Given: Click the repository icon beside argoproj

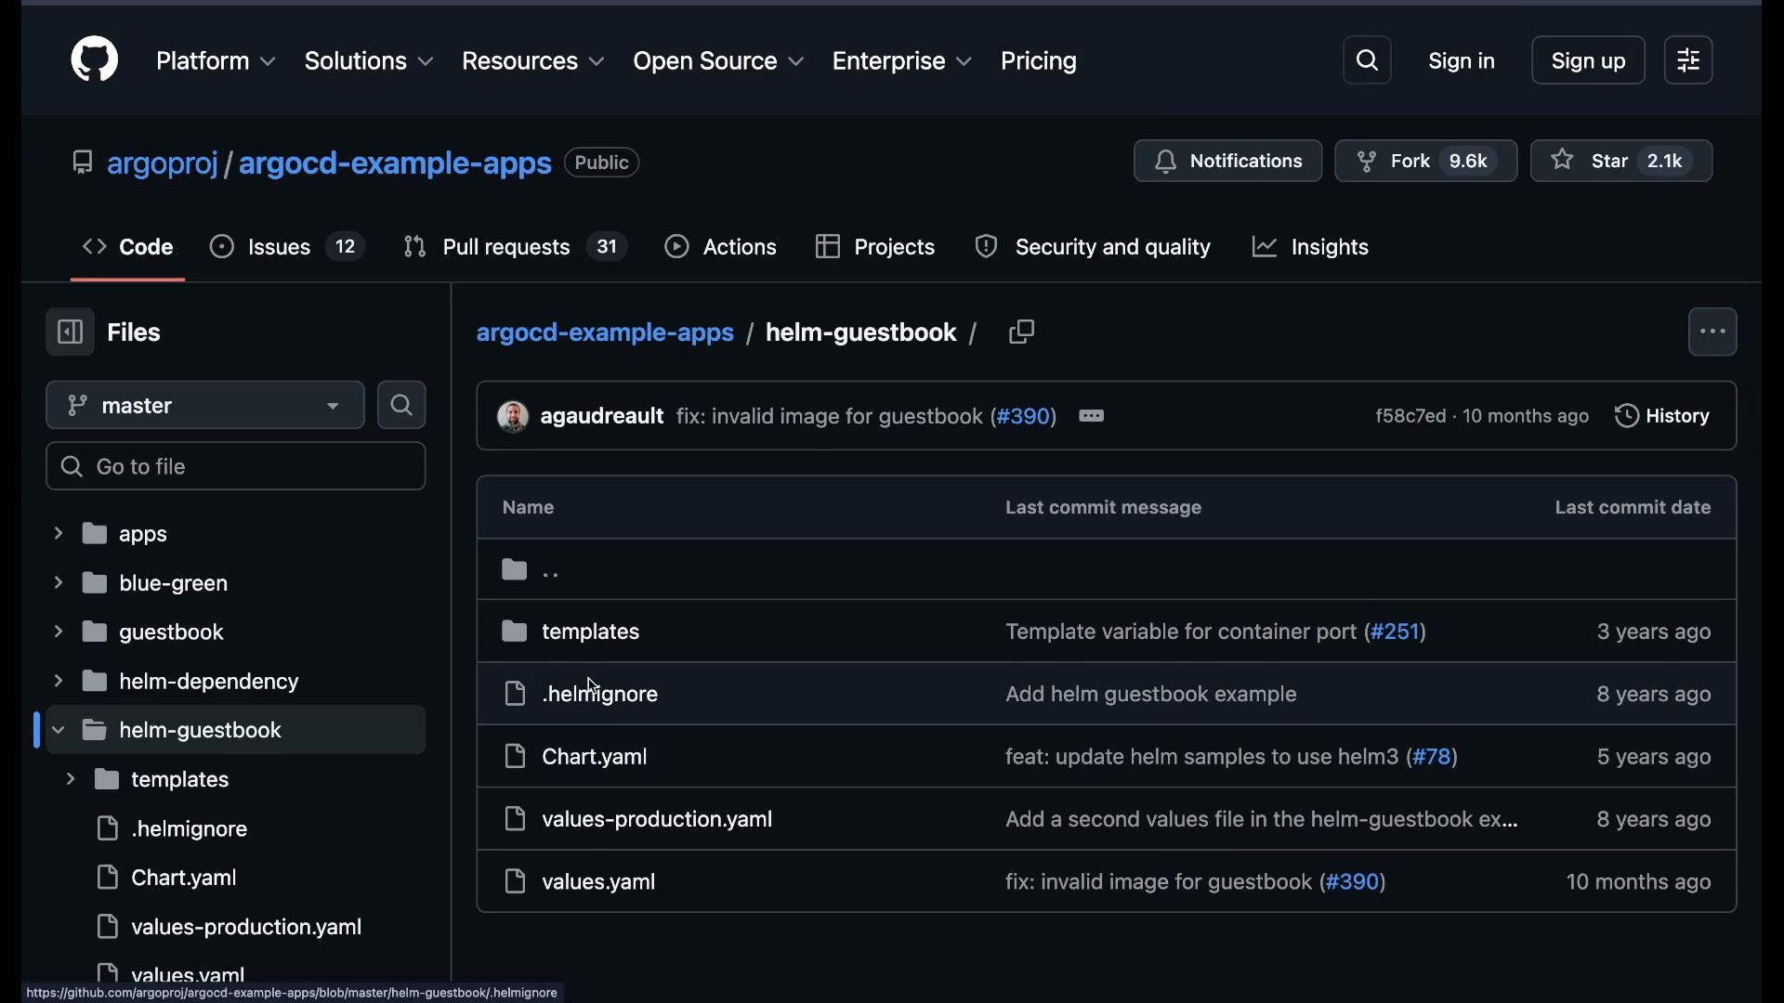Looking at the screenshot, I should (x=83, y=163).
